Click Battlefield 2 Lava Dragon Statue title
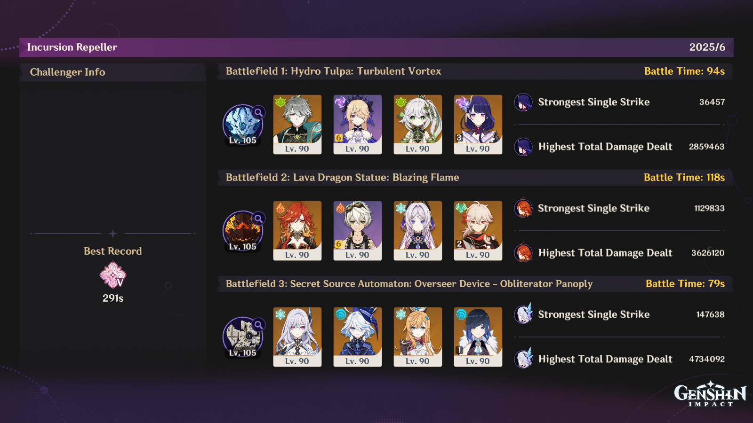The width and height of the screenshot is (753, 423). [x=342, y=177]
